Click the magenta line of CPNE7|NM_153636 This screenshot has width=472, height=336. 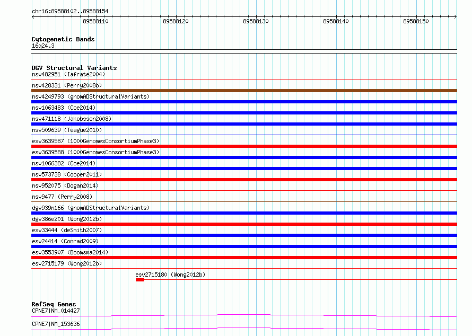(x=244, y=329)
